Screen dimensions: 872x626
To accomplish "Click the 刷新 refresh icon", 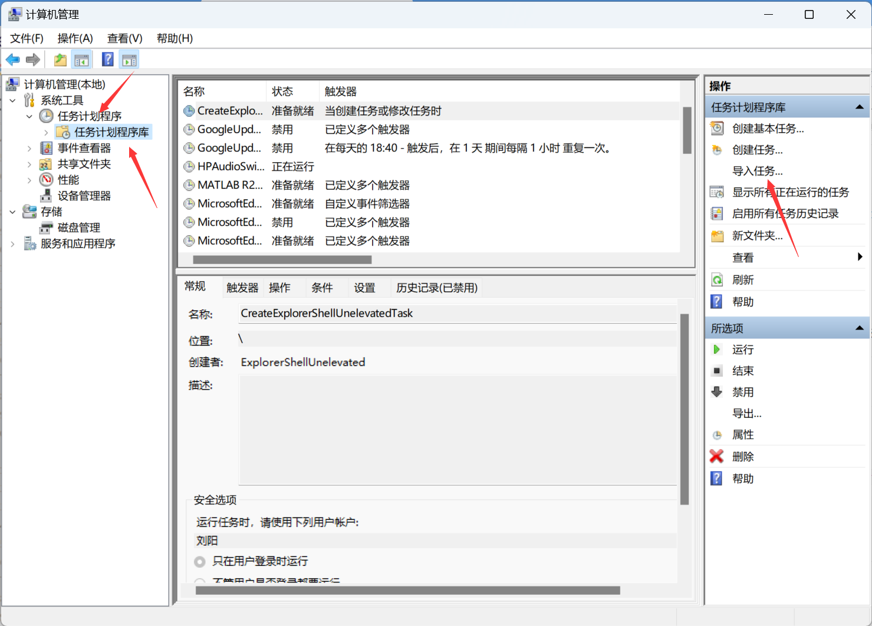I will click(x=717, y=280).
